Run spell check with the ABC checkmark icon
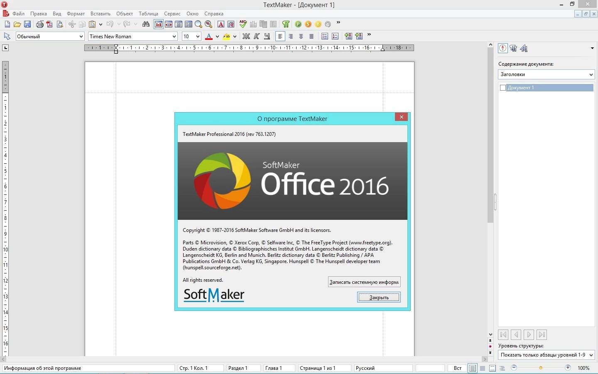Screen dimensions: 598x374 (243, 24)
